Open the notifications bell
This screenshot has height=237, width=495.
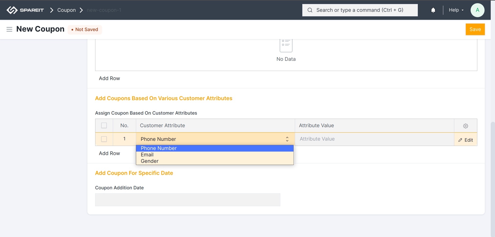tap(433, 10)
